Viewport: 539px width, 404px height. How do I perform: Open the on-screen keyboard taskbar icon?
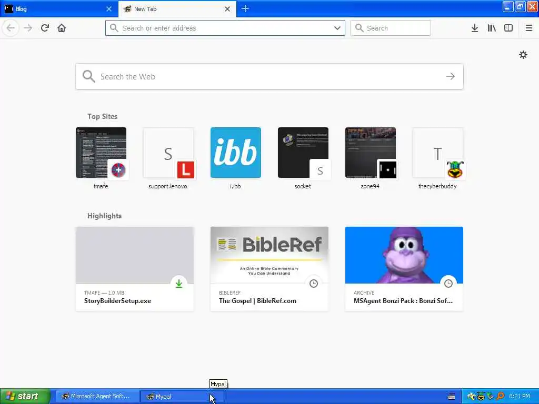(452, 397)
